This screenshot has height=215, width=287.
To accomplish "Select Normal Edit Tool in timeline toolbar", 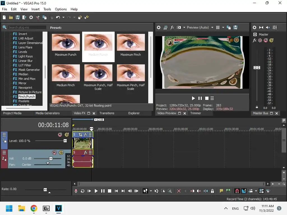I will [145, 191].
